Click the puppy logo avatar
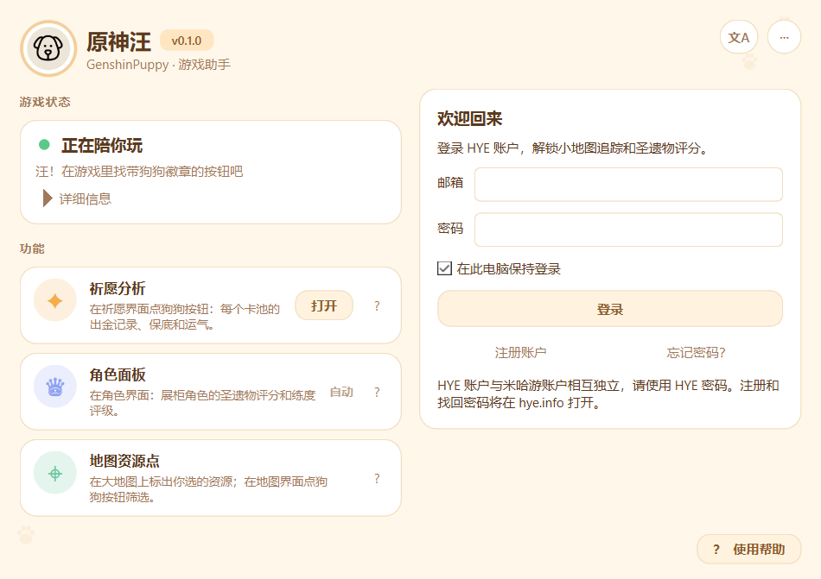 click(48, 48)
